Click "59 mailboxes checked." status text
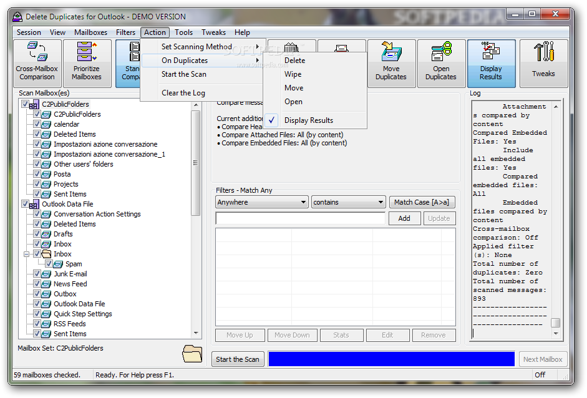Screen dimensions: 587x398 [47, 375]
